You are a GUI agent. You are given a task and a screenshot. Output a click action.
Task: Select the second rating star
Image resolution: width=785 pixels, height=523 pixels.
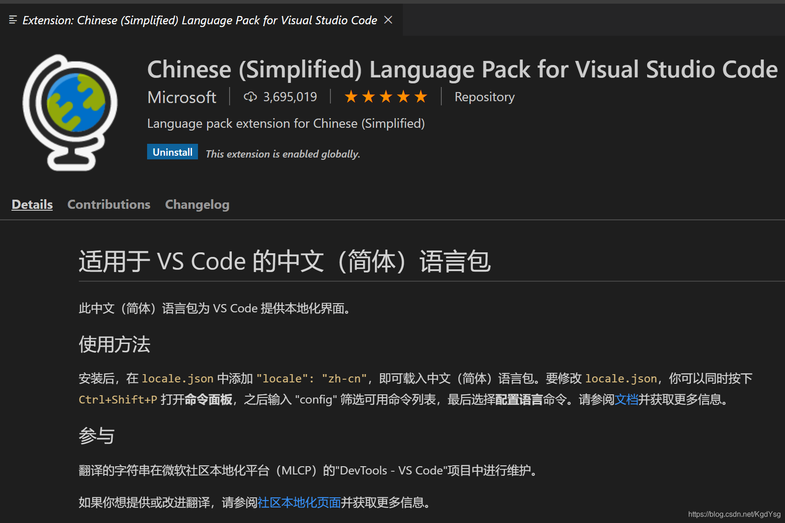(368, 97)
